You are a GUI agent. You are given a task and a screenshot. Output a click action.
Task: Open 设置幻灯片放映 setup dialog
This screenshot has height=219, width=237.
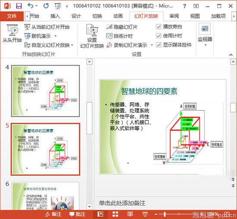92,36
